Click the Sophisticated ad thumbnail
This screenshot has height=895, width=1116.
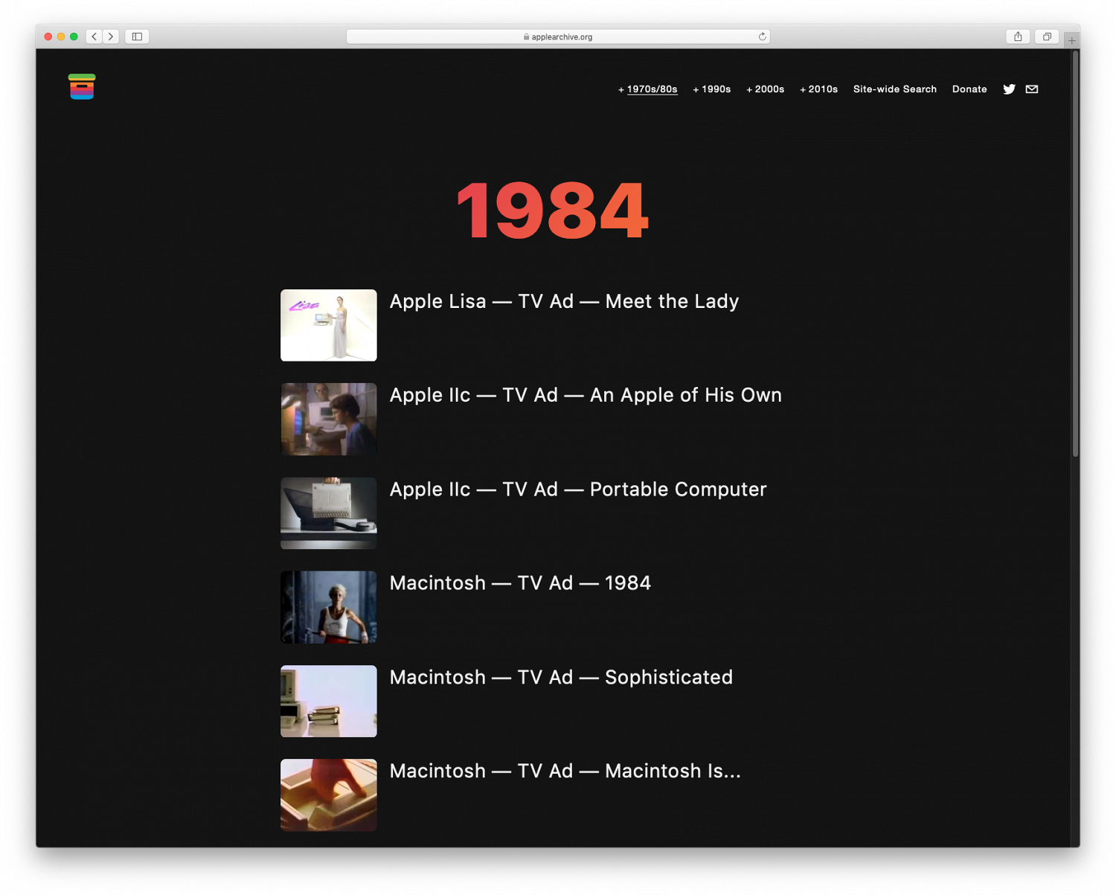click(329, 701)
